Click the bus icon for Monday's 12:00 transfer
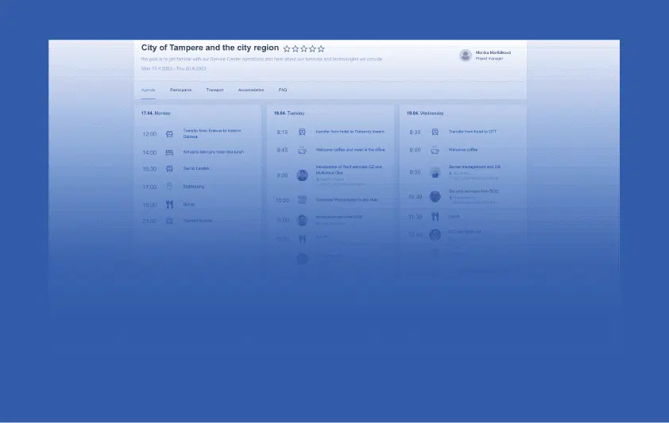Image resolution: width=669 pixels, height=423 pixels. click(169, 134)
